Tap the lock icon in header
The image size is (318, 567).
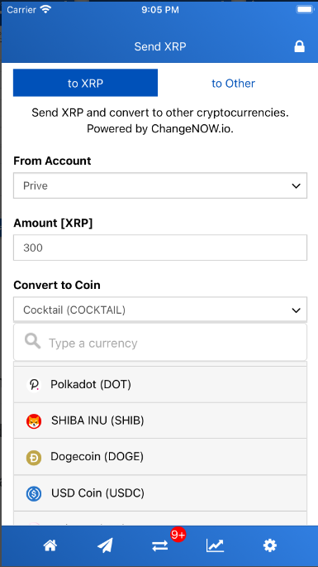[299, 46]
